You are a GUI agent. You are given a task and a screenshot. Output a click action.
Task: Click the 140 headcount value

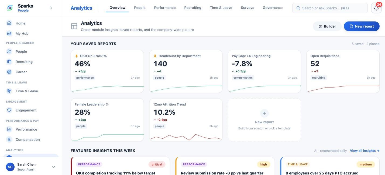point(160,64)
